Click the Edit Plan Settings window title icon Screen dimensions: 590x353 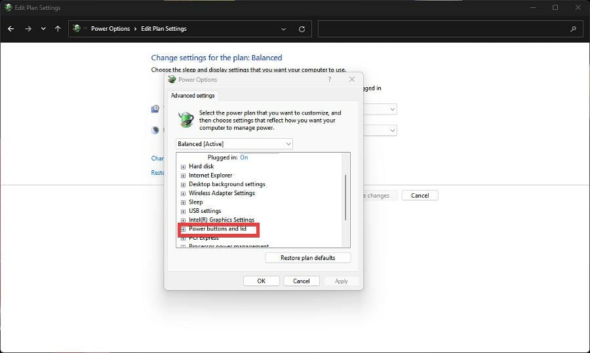click(x=8, y=7)
